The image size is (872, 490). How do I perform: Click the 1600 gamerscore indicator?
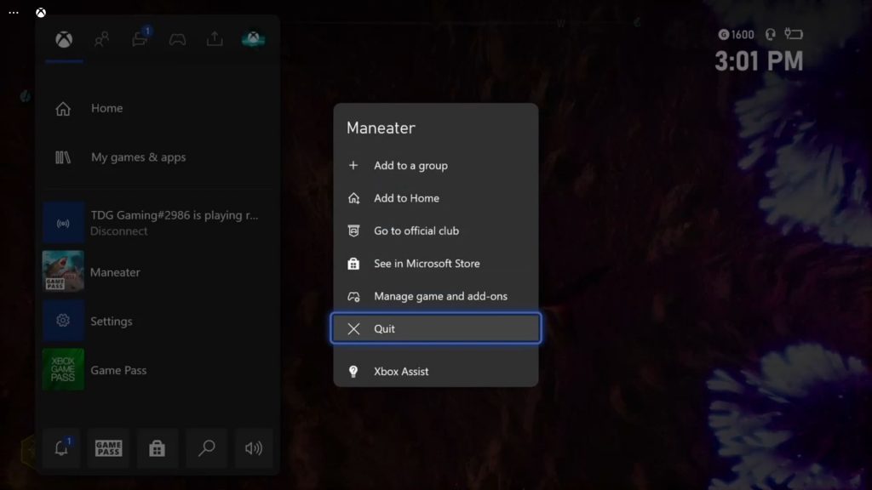pyautogui.click(x=736, y=34)
